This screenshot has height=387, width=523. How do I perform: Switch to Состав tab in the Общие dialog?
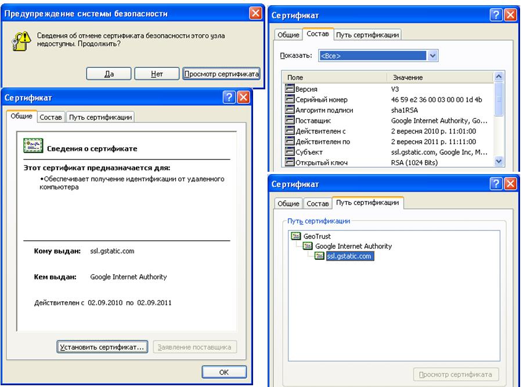point(51,117)
